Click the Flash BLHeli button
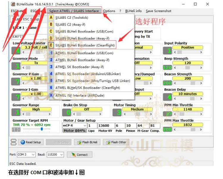 tap(87, 142)
